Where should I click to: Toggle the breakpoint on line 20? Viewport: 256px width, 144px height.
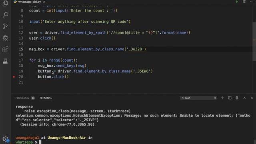click(x=14, y=77)
